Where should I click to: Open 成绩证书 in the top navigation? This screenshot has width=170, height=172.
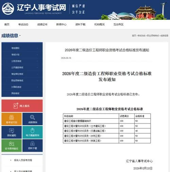pyautogui.click(x=42, y=24)
